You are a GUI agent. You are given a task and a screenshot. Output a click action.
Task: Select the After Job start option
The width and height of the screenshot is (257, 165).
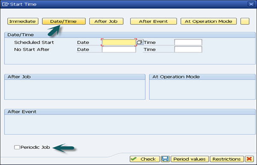(x=106, y=21)
